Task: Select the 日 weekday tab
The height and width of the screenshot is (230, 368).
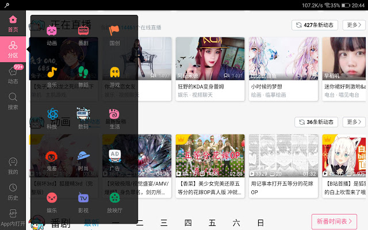Action: pos(260,223)
